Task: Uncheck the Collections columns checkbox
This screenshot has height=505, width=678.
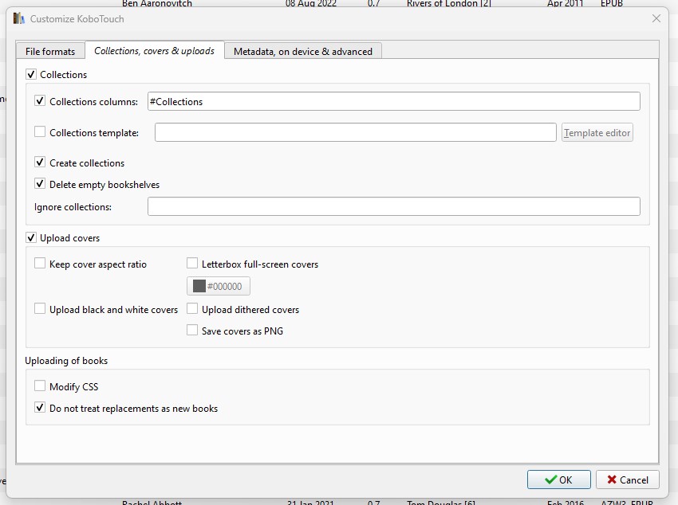Action: click(40, 101)
